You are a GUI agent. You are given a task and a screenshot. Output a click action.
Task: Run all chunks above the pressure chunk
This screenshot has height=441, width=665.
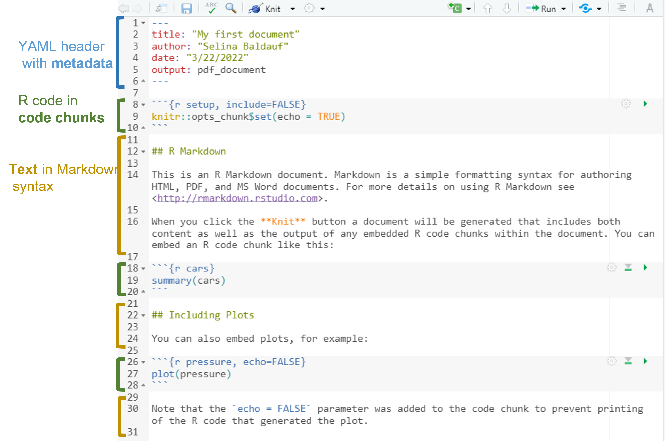coord(628,361)
